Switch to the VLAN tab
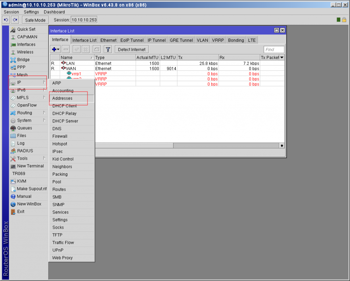The height and width of the screenshot is (281, 350). (202, 40)
